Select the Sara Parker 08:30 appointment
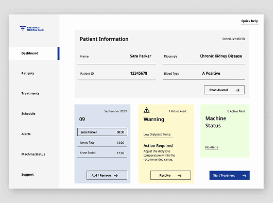The image size is (276, 203). [x=102, y=132]
